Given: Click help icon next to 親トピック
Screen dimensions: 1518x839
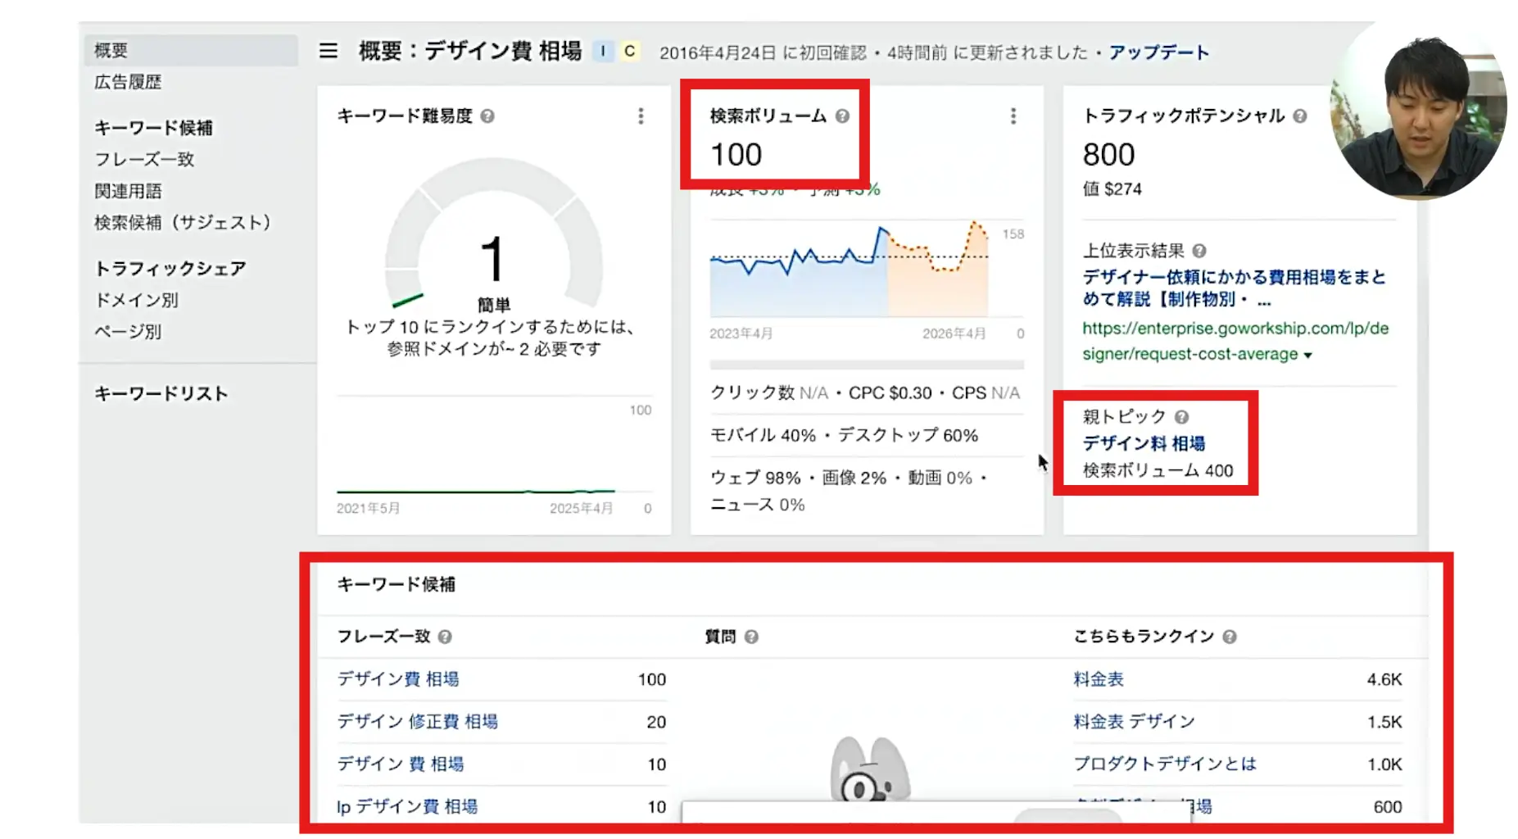Looking at the screenshot, I should pyautogui.click(x=1181, y=417).
